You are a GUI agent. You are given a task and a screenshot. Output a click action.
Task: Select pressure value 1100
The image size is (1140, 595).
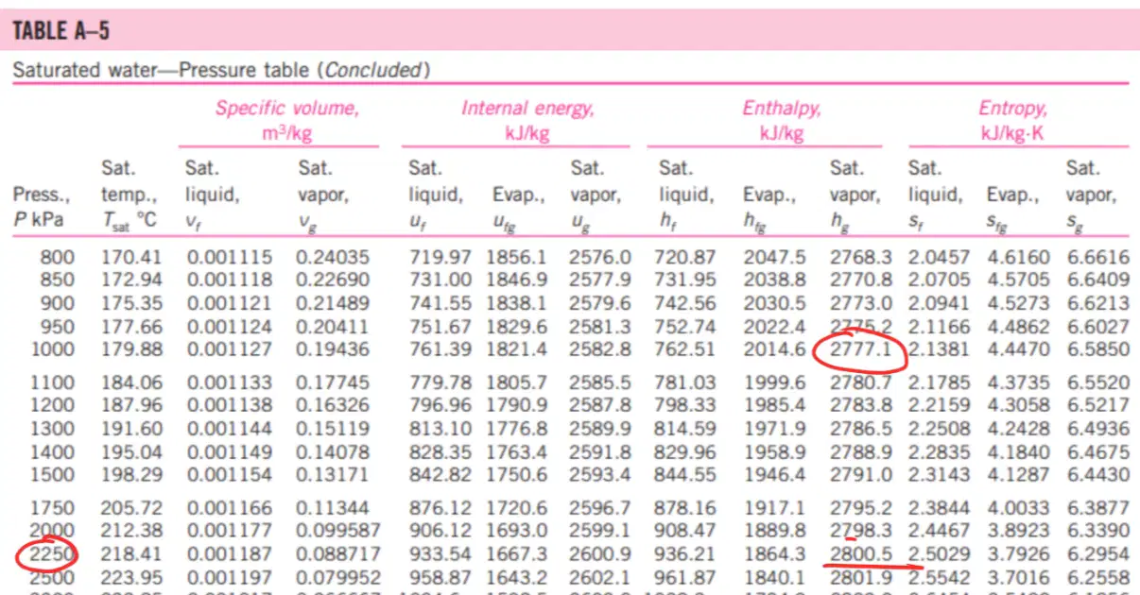coord(52,382)
